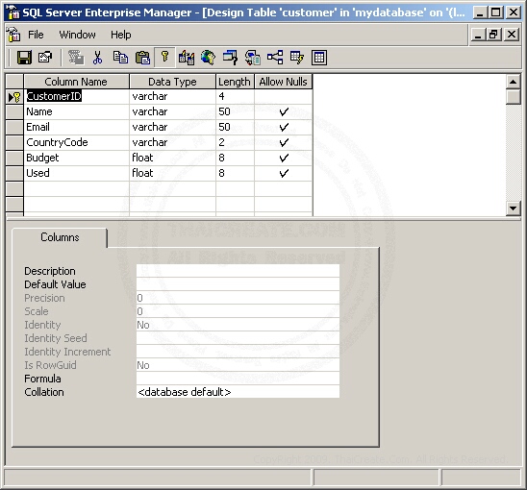Open the Identity property value No
This screenshot has height=490, width=527.
pos(238,325)
